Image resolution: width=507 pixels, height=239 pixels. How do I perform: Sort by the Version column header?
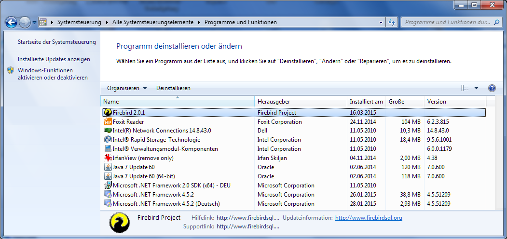(455, 101)
